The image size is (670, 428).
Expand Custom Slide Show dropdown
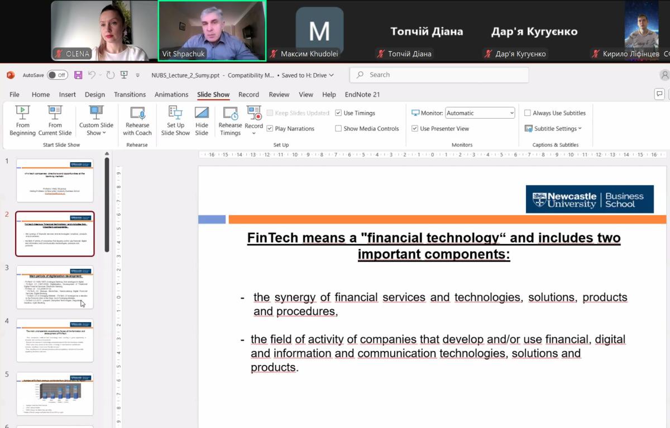(x=96, y=128)
